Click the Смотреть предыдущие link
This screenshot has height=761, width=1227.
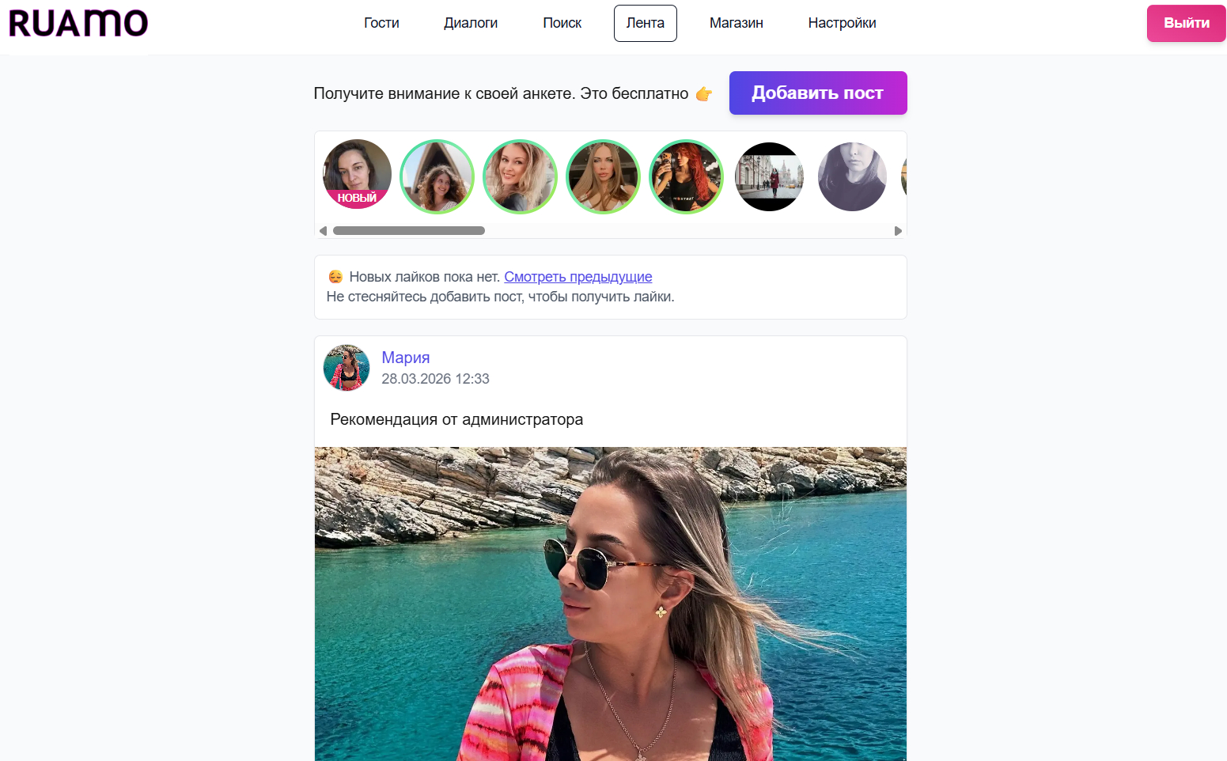[x=578, y=277]
